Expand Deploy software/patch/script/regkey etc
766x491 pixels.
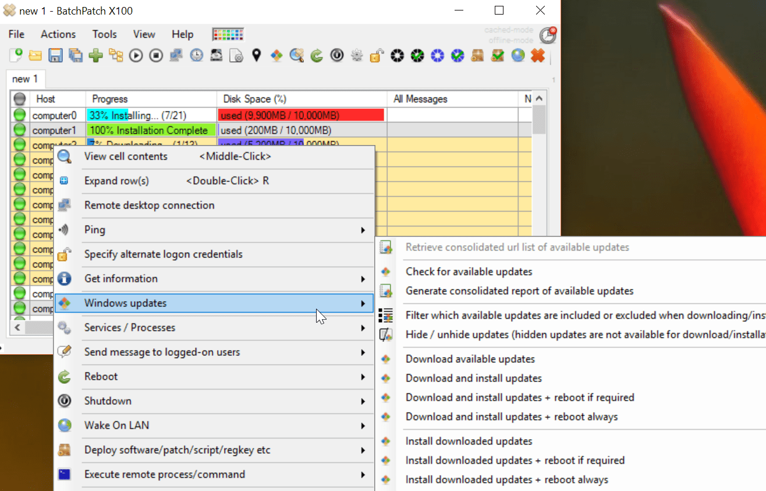pyautogui.click(x=214, y=450)
